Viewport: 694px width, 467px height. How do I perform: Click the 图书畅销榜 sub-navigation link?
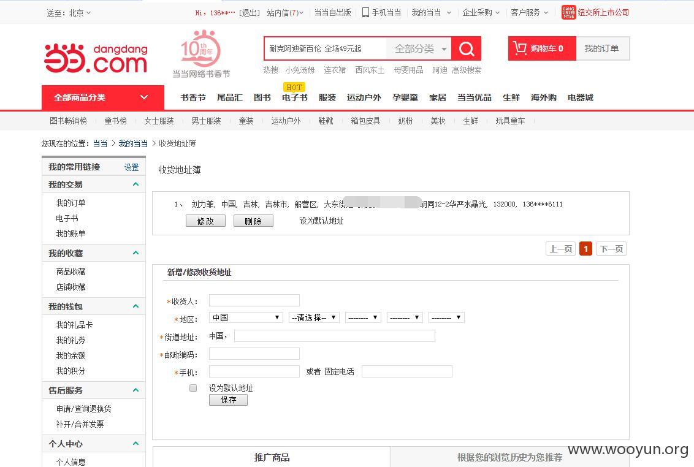(68, 121)
